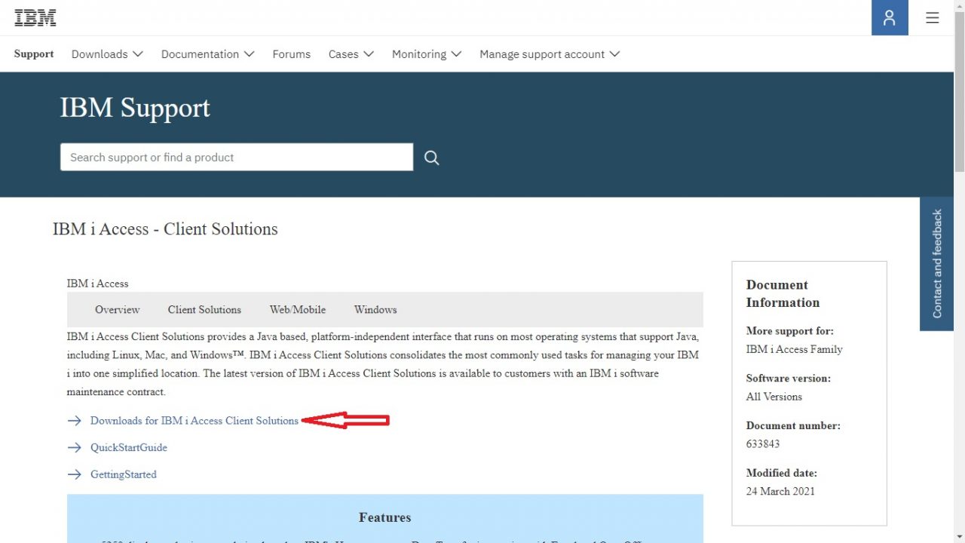Screen dimensions: 965x543
Task: Switch to the Overview tab
Action: pyautogui.click(x=117, y=309)
